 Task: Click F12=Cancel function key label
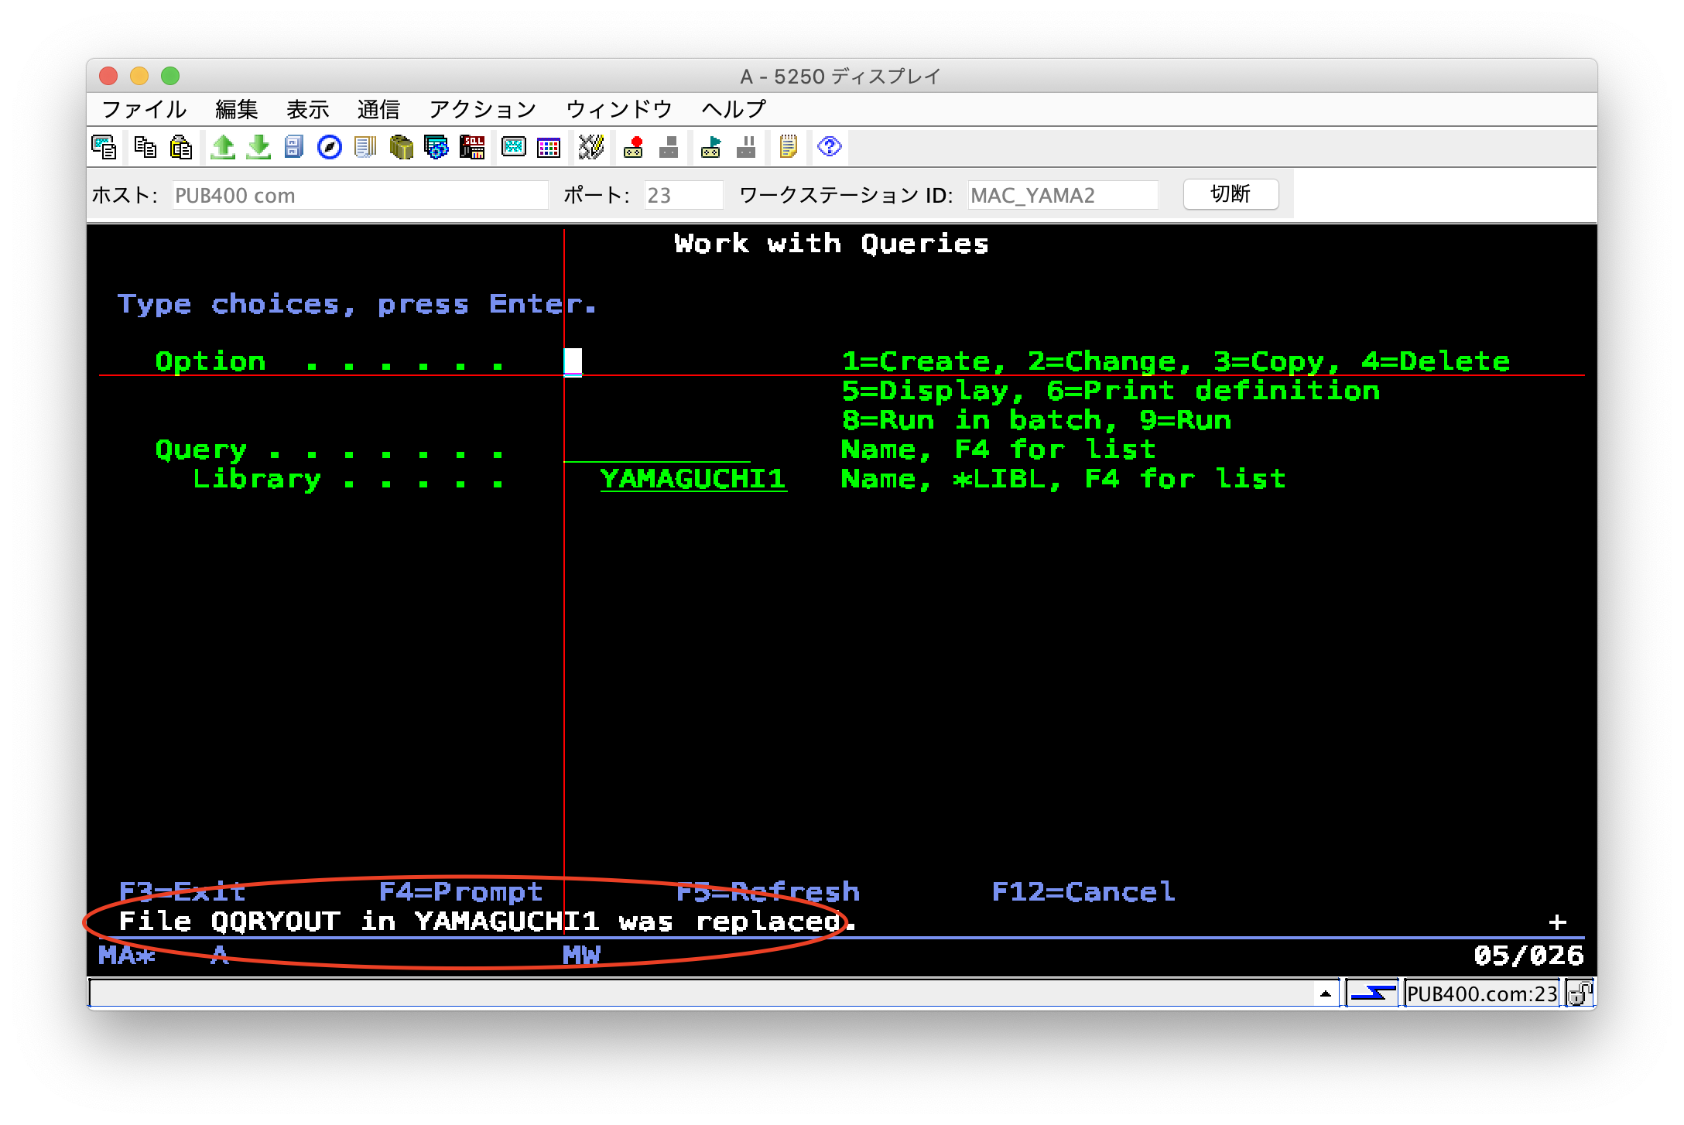(x=1083, y=892)
